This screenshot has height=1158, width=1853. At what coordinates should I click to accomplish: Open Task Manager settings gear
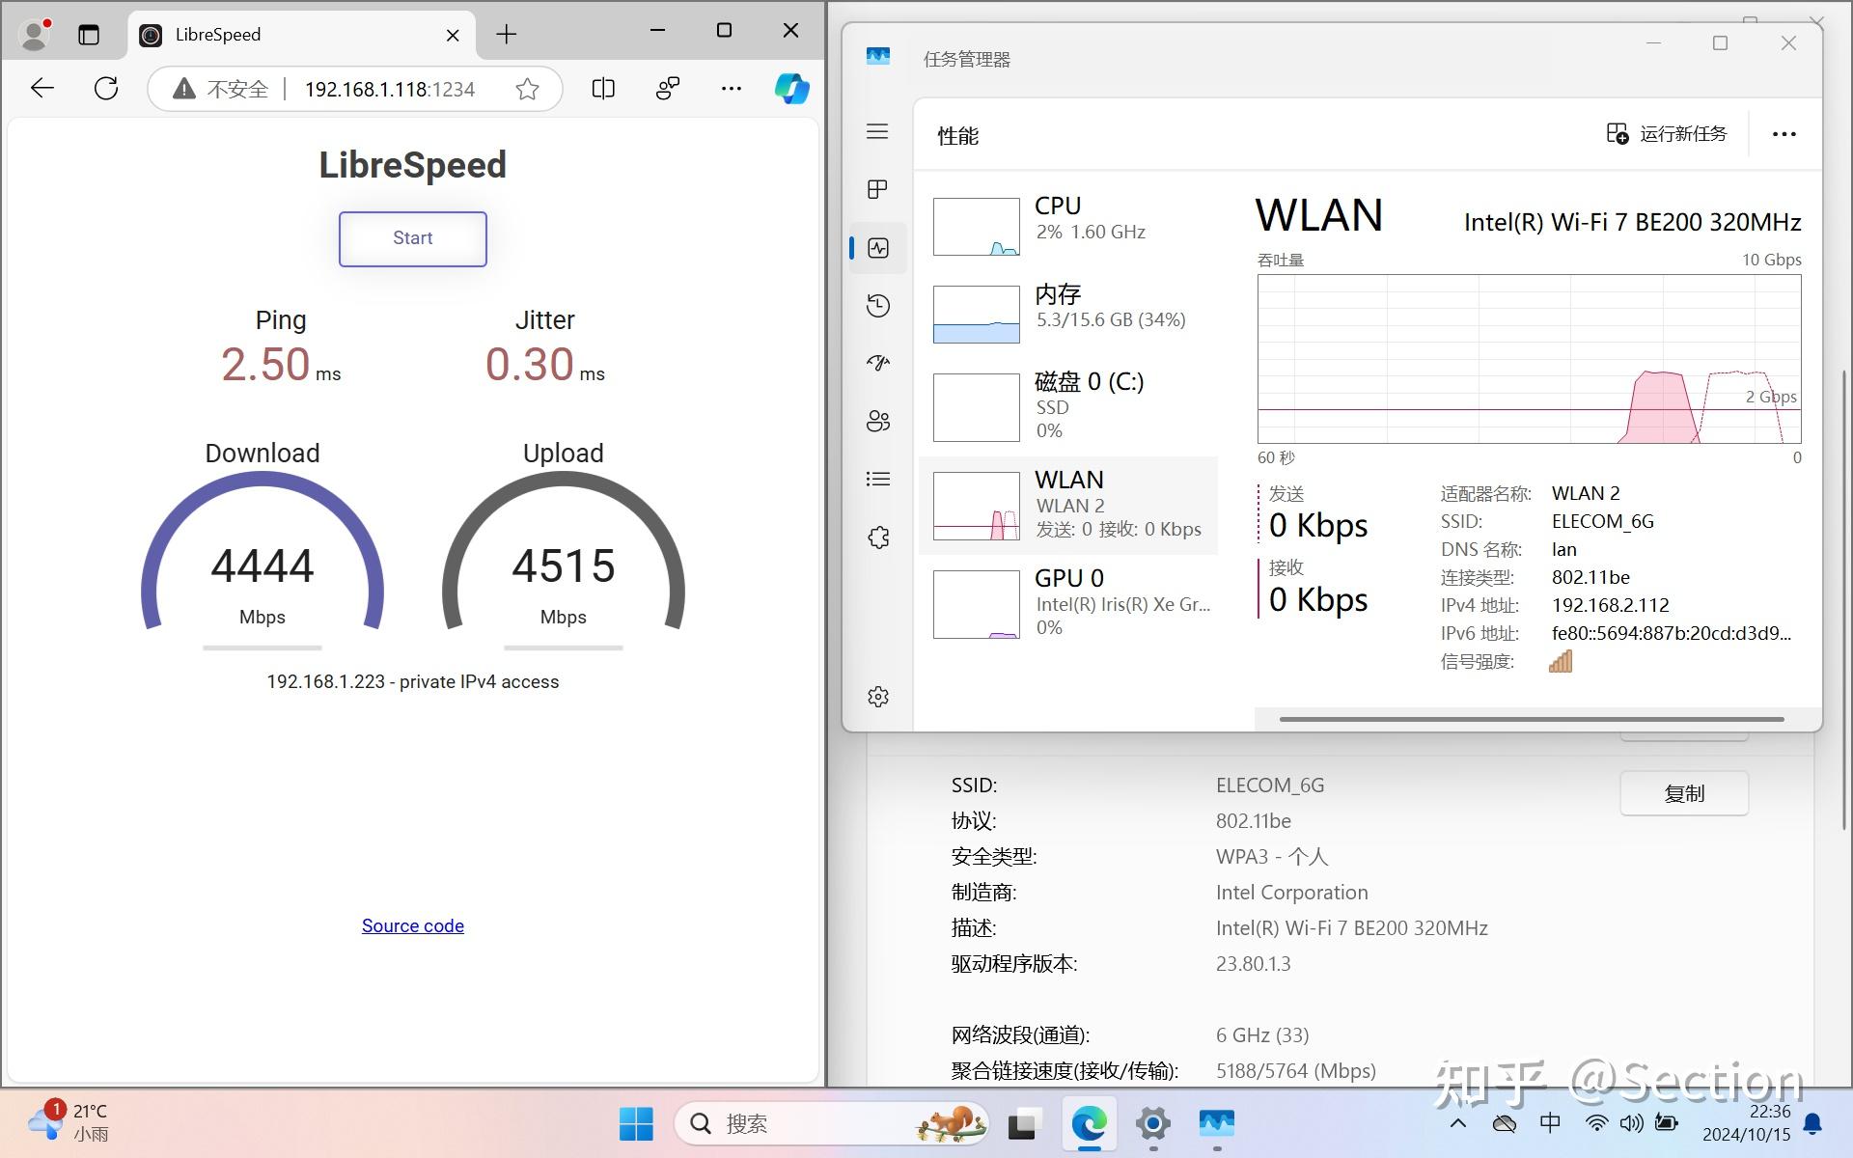pyautogui.click(x=876, y=697)
